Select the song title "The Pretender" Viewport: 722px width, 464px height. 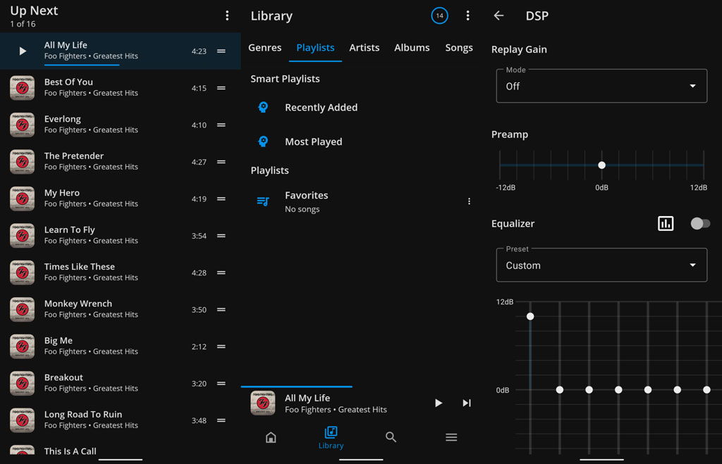(73, 156)
